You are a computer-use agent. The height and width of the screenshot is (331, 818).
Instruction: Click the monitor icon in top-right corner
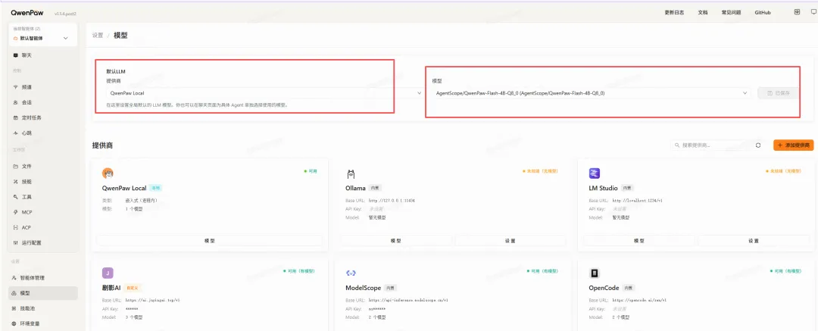coord(812,12)
